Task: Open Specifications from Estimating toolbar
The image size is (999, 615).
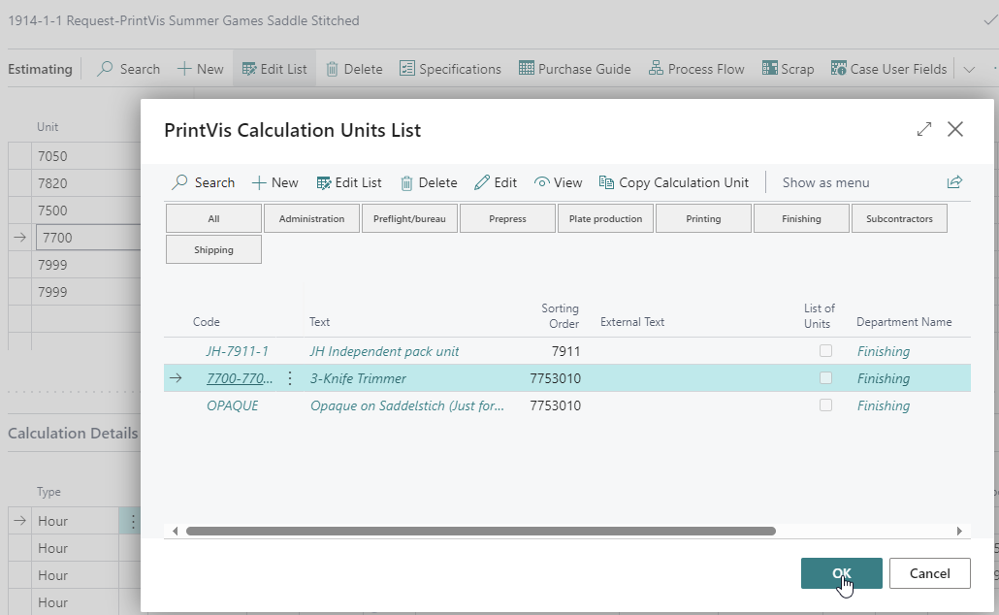Action: (450, 69)
